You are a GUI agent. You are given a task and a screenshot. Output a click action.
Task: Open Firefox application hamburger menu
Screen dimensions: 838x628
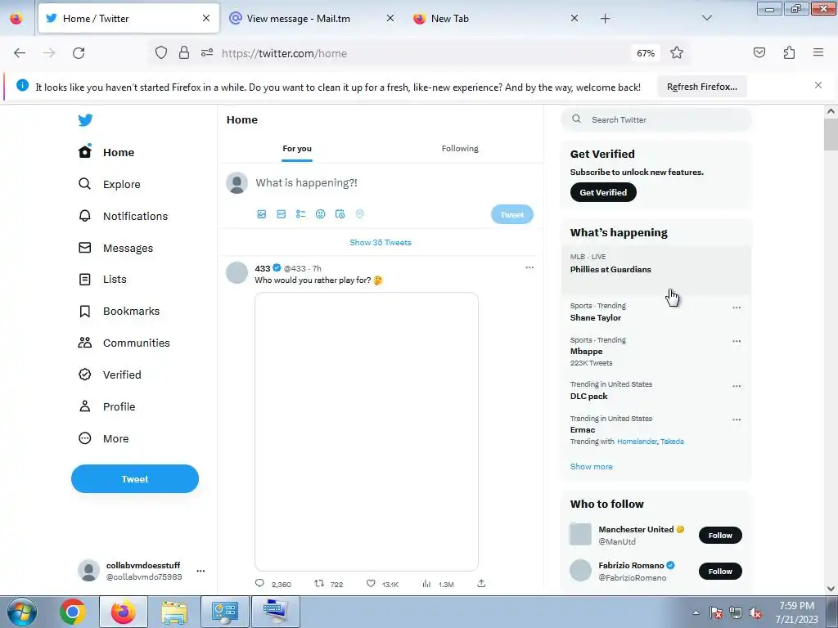[818, 52]
